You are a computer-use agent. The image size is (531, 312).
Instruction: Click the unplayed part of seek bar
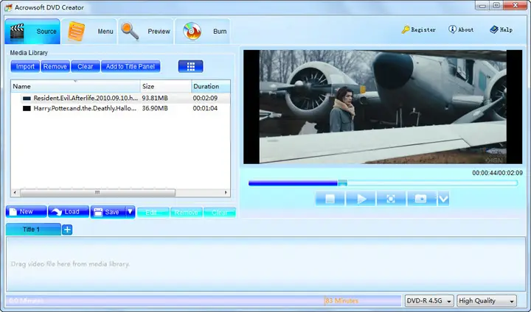point(432,183)
